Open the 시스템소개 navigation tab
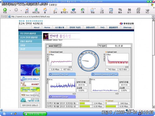This screenshot has height=116, width=155. coord(60,28)
